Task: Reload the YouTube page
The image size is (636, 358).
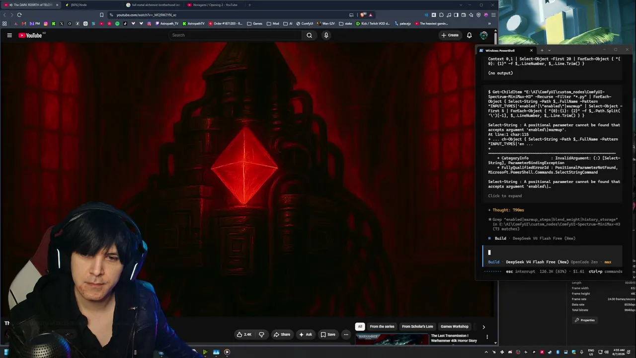Action: click(19, 15)
